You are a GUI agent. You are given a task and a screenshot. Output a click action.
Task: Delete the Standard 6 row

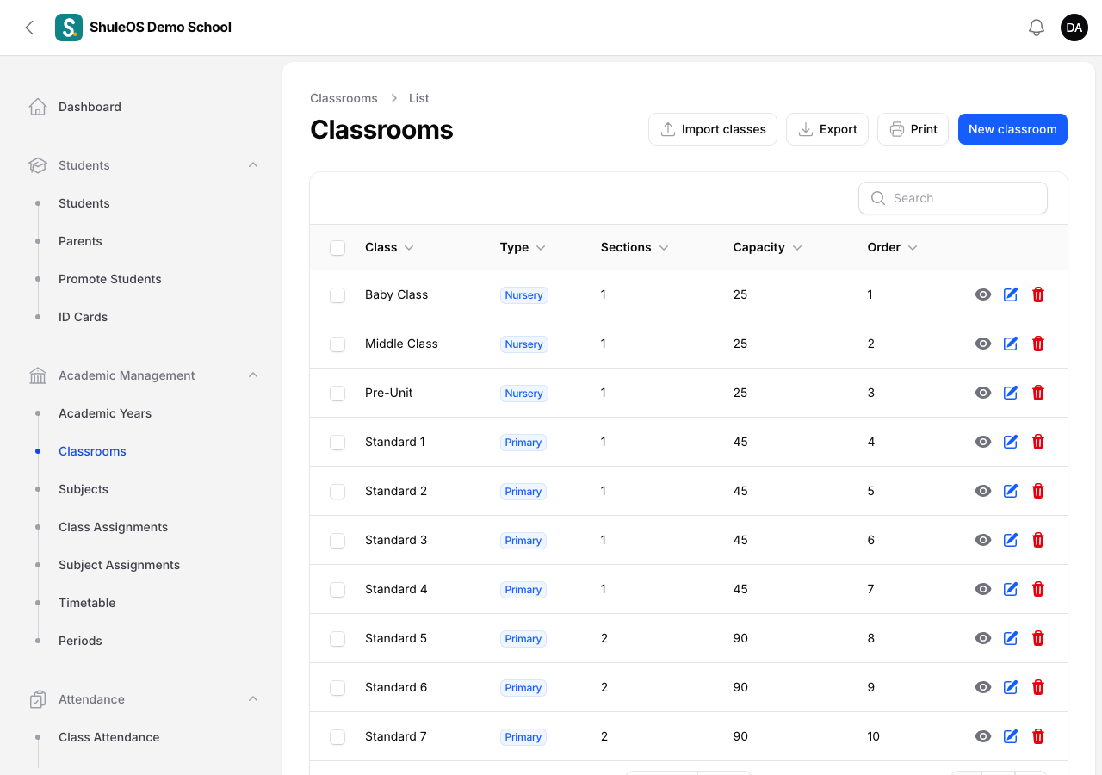click(1038, 687)
